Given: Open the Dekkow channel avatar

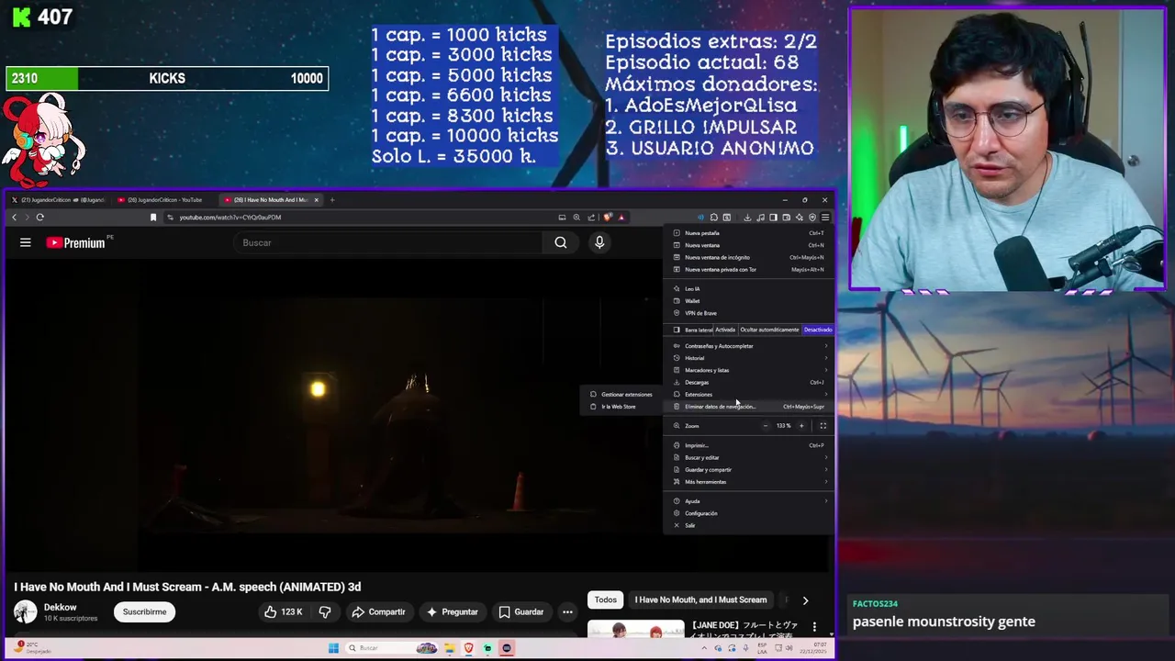Looking at the screenshot, I should (x=26, y=611).
